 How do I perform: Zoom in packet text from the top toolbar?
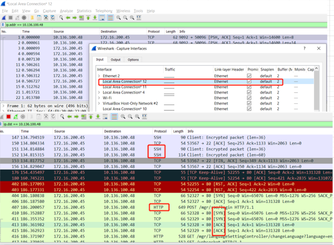[118, 18]
